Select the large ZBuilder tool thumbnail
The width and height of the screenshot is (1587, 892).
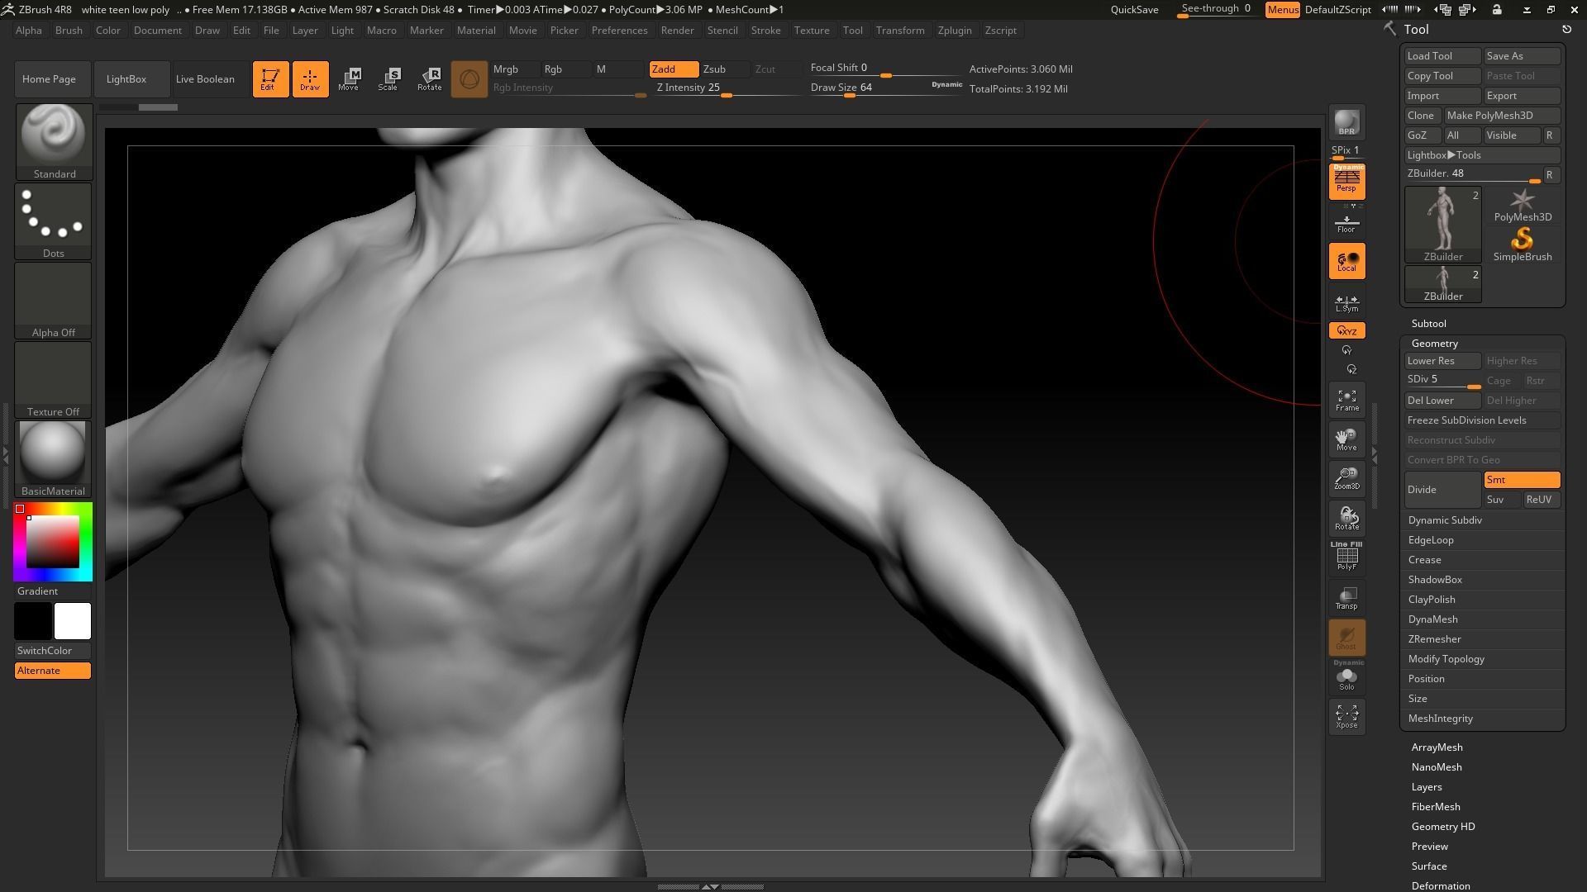click(x=1443, y=225)
